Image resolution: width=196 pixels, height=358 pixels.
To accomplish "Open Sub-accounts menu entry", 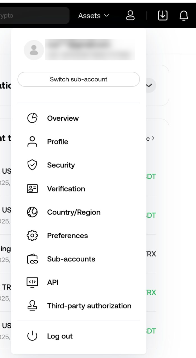I will tap(79, 259).
